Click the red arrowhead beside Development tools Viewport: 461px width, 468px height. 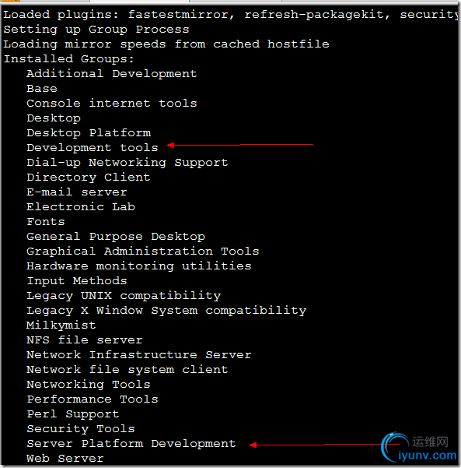tap(170, 146)
